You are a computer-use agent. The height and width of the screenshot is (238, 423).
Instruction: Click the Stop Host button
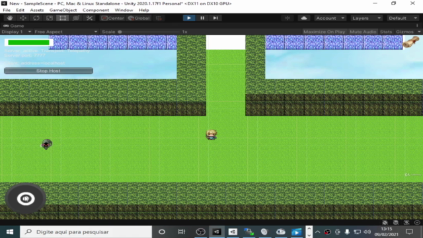click(48, 71)
